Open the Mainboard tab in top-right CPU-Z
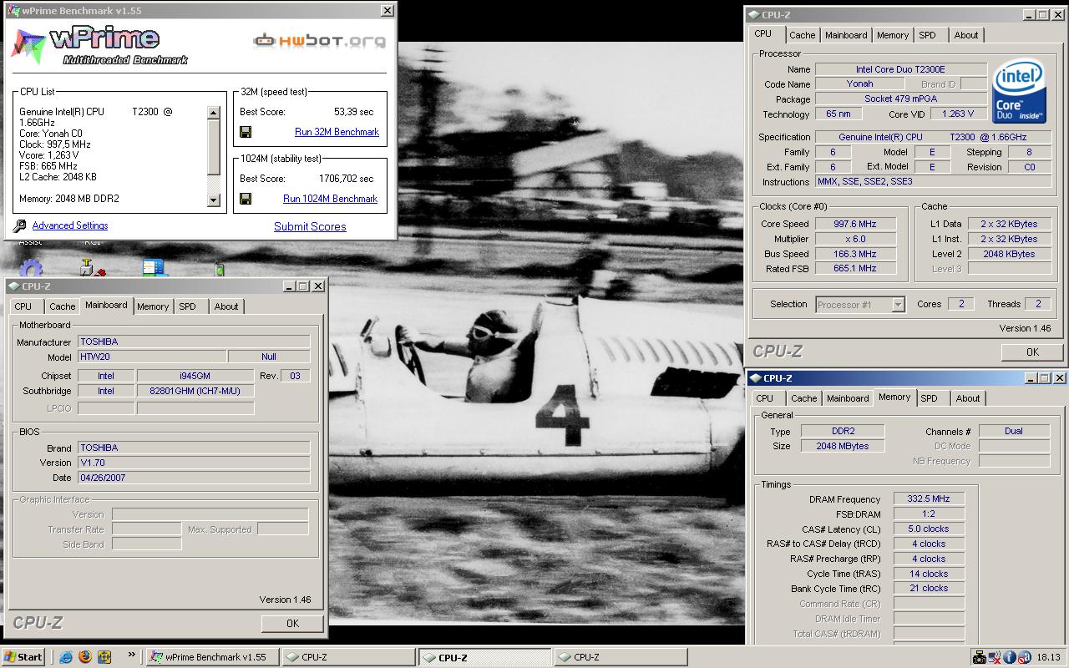The image size is (1069, 668). pos(846,35)
